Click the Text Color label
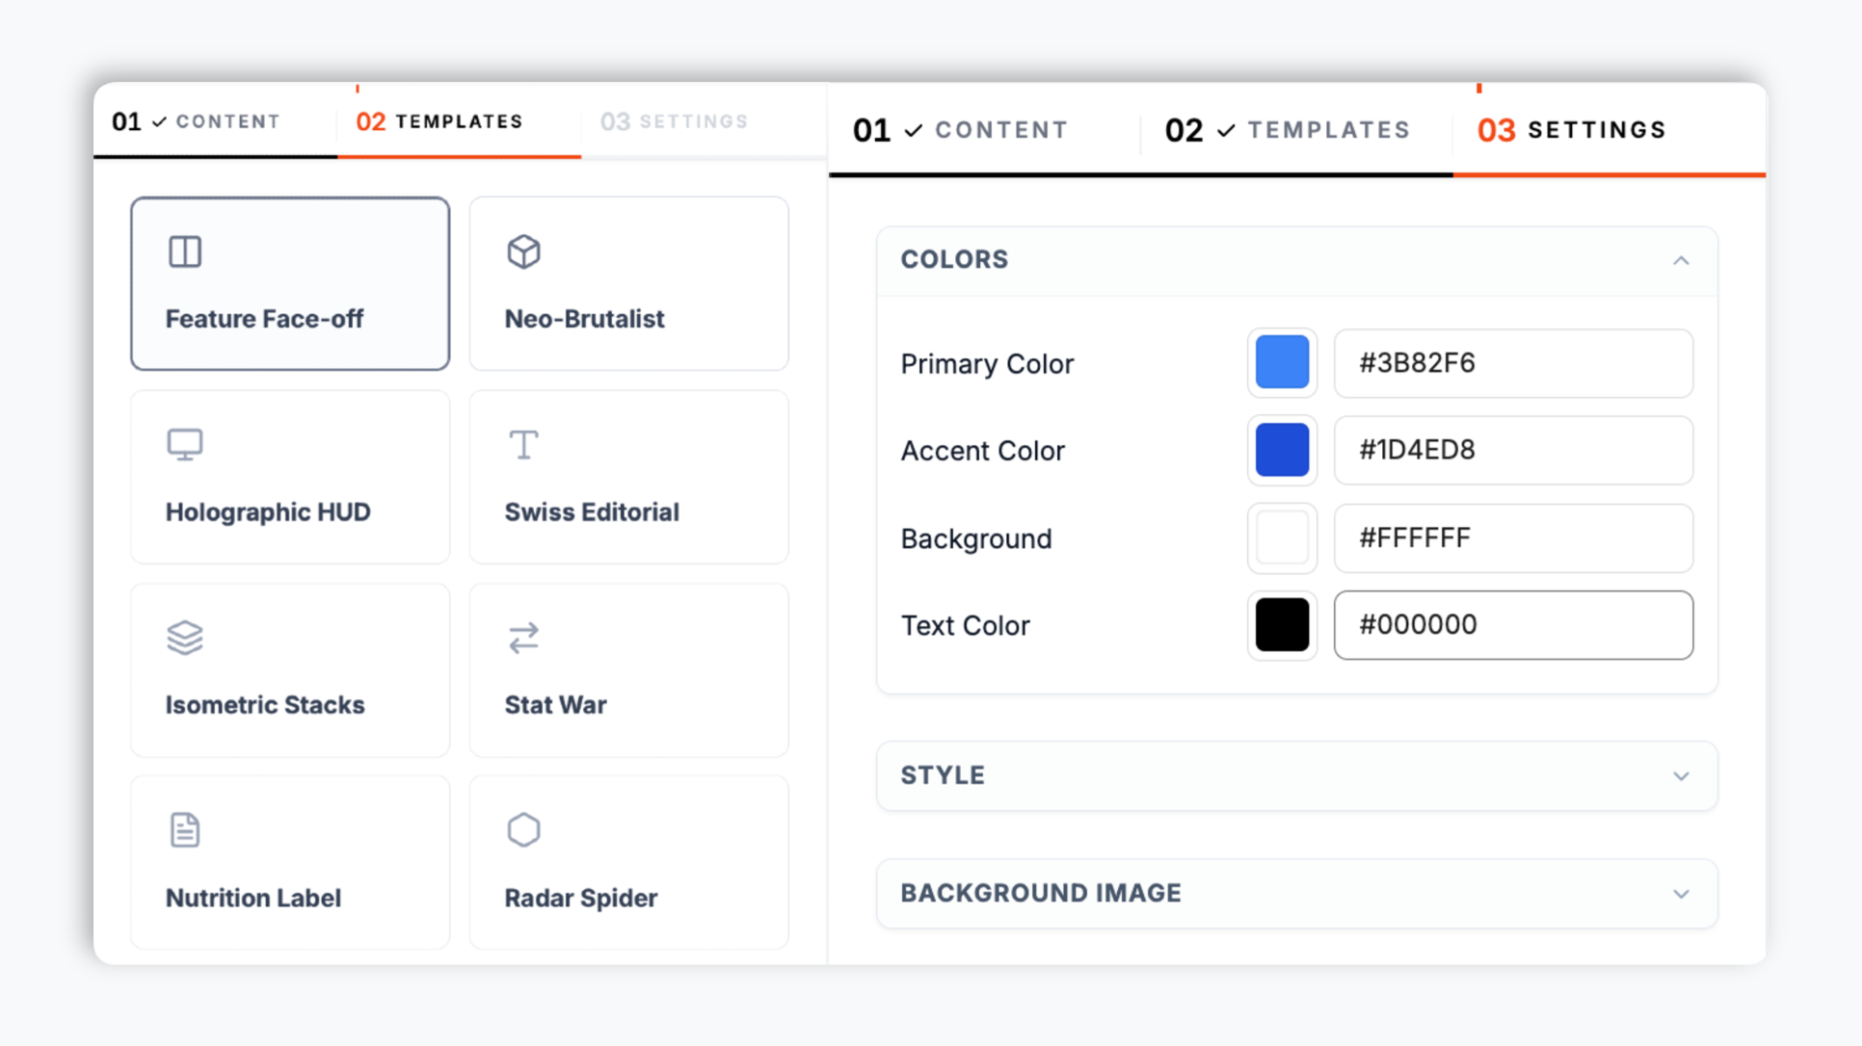The height and width of the screenshot is (1046, 1862). point(965,626)
